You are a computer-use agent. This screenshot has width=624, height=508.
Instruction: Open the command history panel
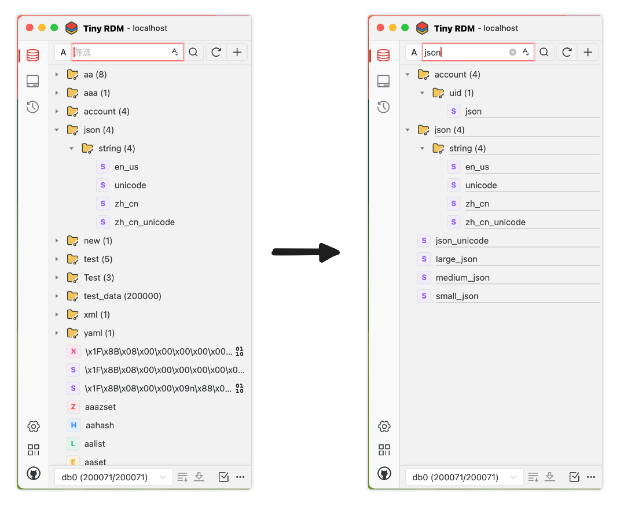pyautogui.click(x=32, y=107)
